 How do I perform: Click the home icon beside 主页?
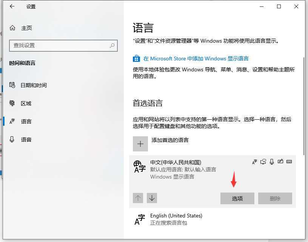pyautogui.click(x=12, y=28)
